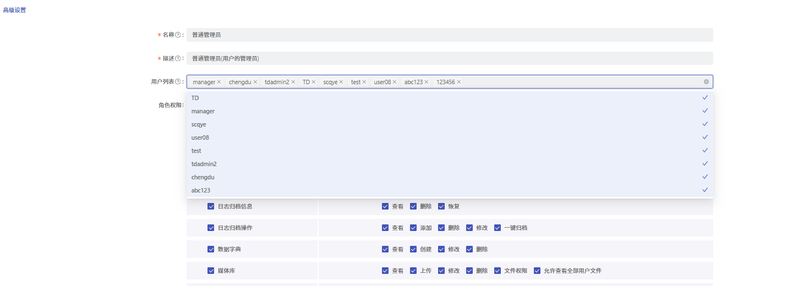Image resolution: width=787 pixels, height=286 pixels.
Task: Uncheck the 日志归档信息 permission checkbox
Action: (x=211, y=206)
